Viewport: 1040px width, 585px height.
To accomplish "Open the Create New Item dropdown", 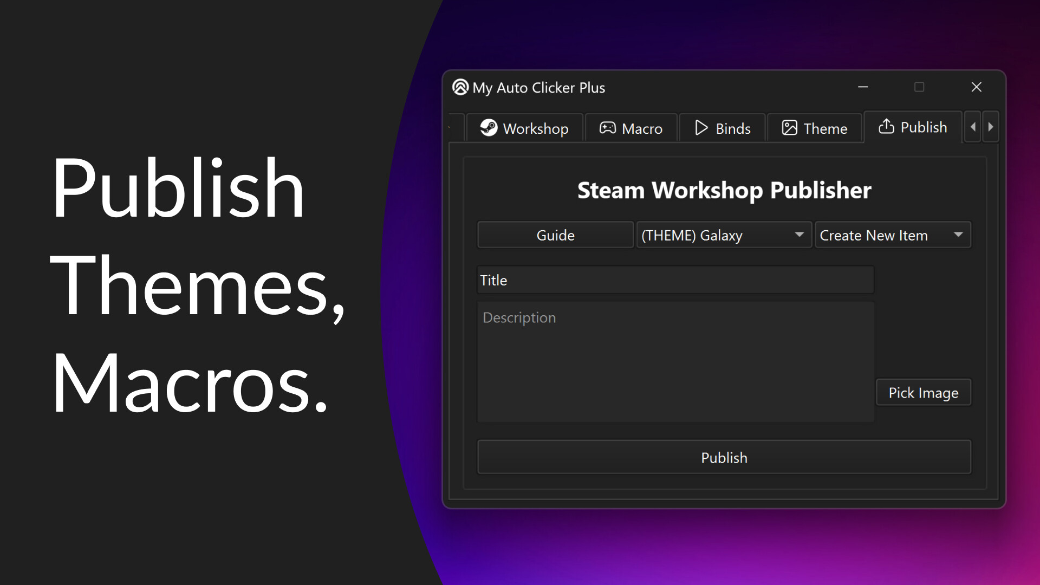I will [x=893, y=235].
